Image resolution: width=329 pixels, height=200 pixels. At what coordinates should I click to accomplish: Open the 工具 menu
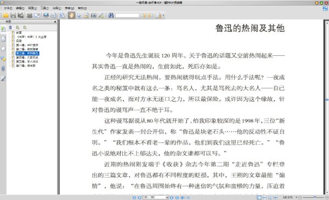pos(44,8)
